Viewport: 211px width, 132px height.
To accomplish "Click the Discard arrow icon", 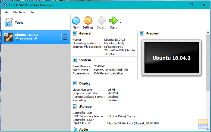I will click(102, 21).
